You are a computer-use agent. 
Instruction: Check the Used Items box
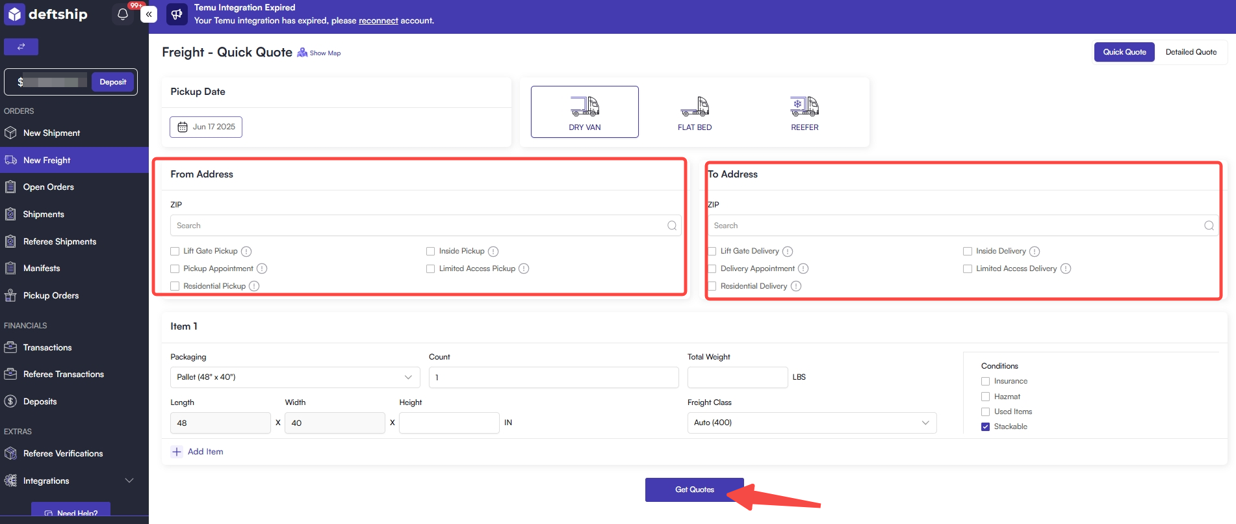coord(985,412)
